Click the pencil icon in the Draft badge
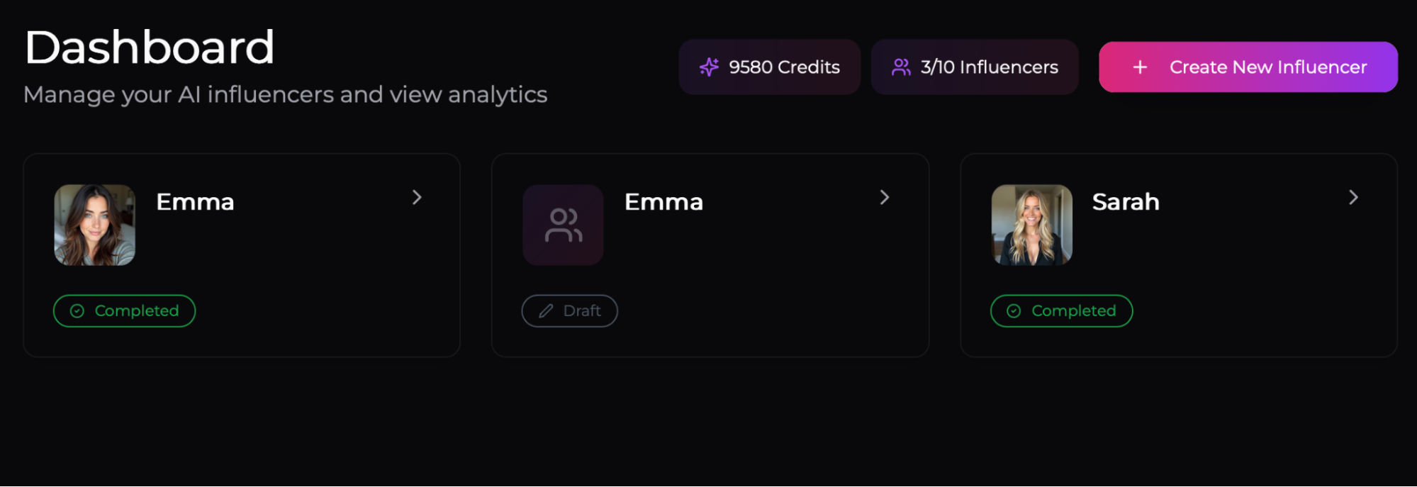This screenshot has height=487, width=1417. pos(546,311)
